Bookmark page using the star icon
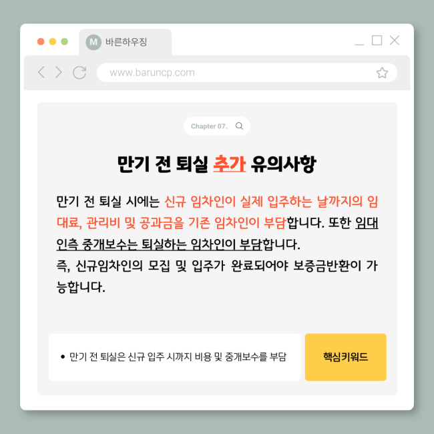The width and height of the screenshot is (434, 434). pyautogui.click(x=382, y=73)
